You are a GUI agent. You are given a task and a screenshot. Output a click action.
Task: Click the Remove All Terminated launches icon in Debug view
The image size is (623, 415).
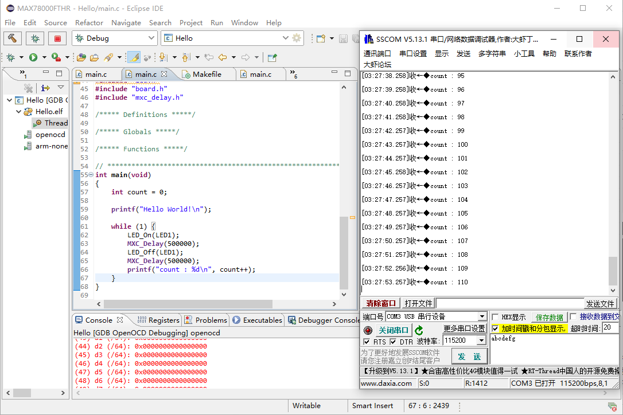click(x=28, y=88)
